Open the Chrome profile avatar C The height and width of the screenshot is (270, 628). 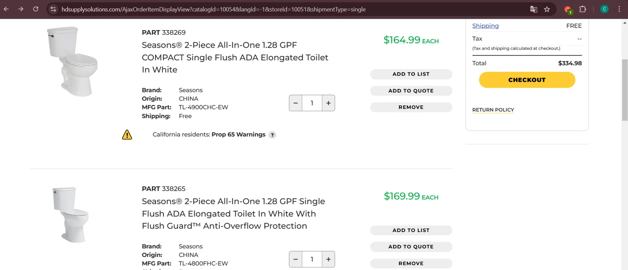point(604,9)
